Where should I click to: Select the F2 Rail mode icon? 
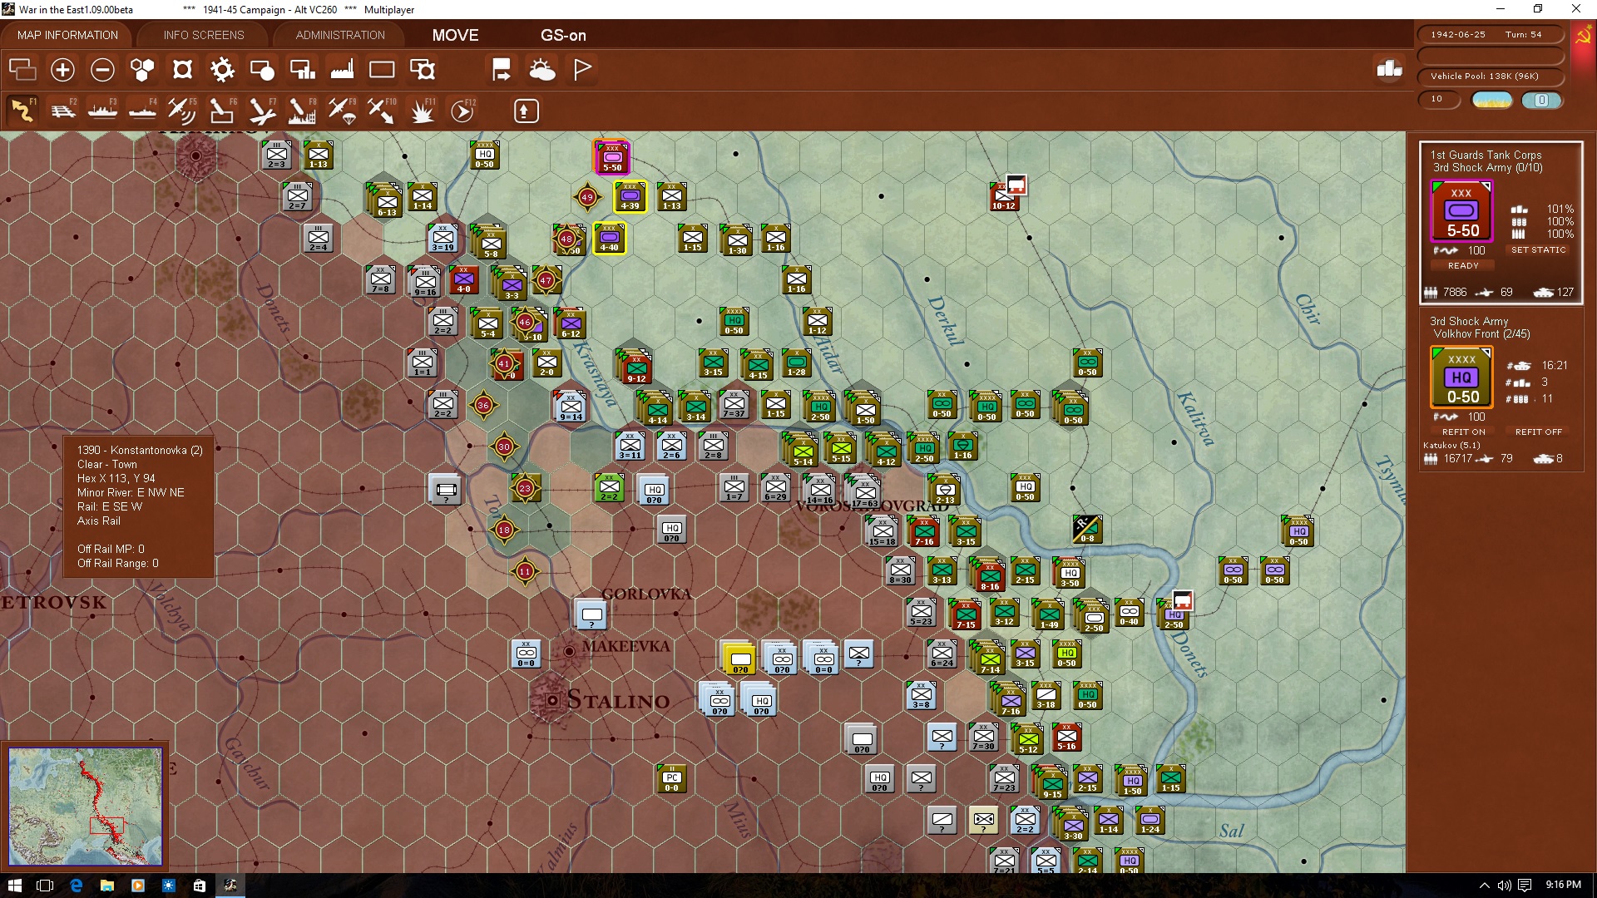pos(62,111)
